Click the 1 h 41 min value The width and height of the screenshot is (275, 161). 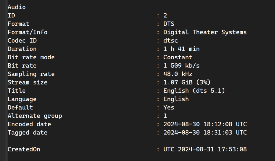(182, 49)
